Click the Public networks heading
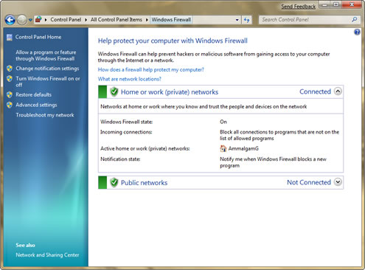365x270 pixels. pyautogui.click(x=144, y=183)
